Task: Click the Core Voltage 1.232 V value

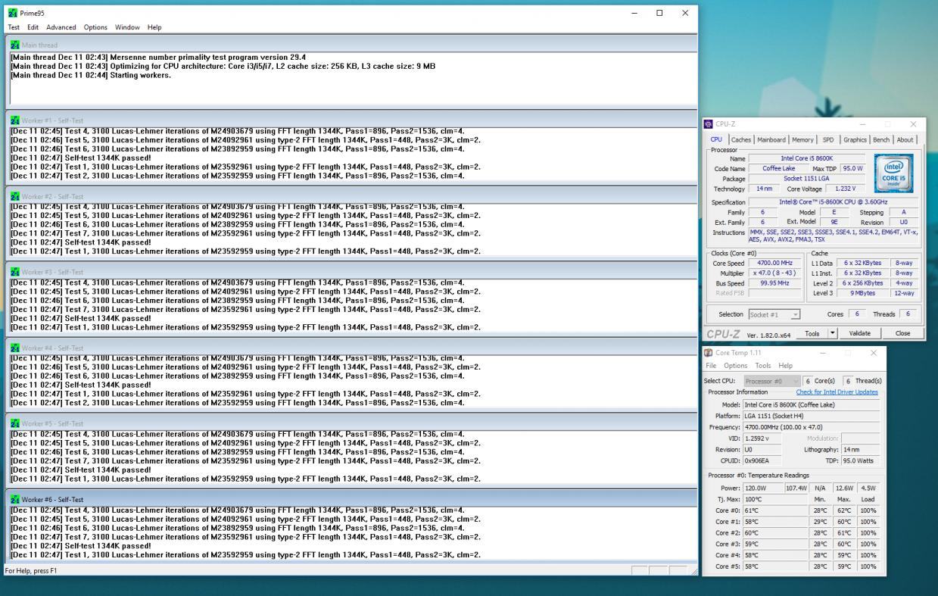Action: [845, 189]
